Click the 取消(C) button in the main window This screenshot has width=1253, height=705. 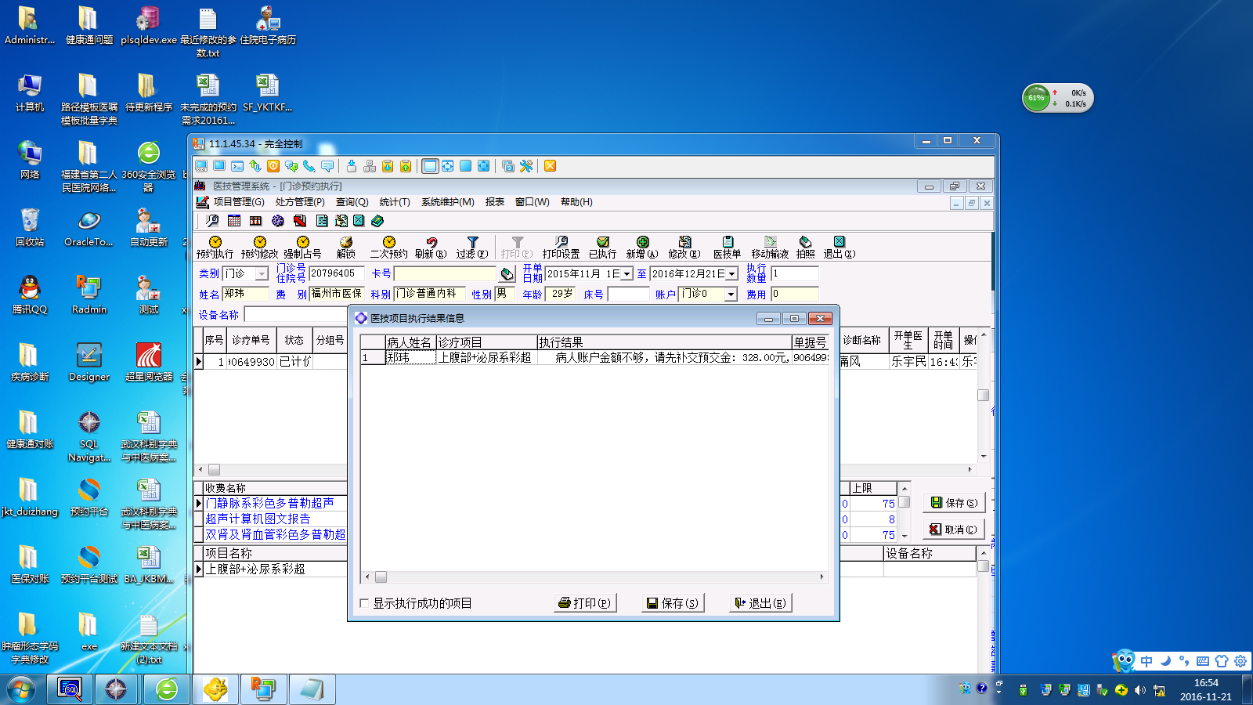tap(954, 530)
